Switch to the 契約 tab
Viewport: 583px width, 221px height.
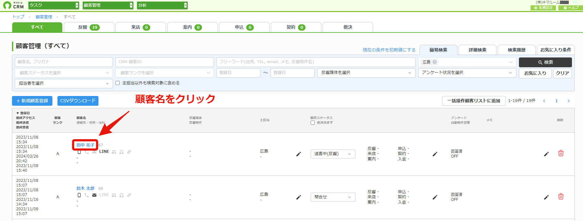pos(296,27)
